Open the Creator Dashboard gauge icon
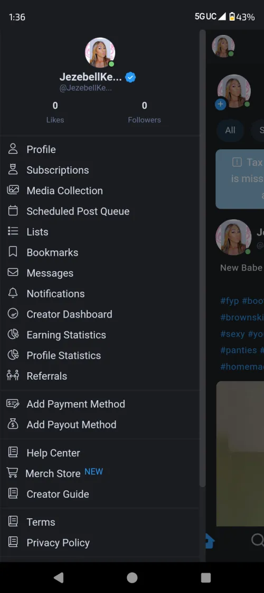 [x=13, y=313]
